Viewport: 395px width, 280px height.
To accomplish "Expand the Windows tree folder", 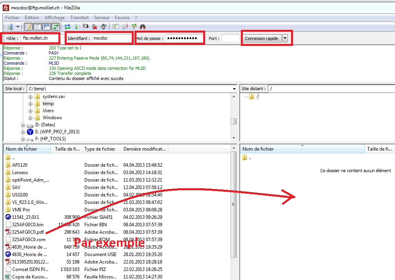I will [x=30, y=118].
